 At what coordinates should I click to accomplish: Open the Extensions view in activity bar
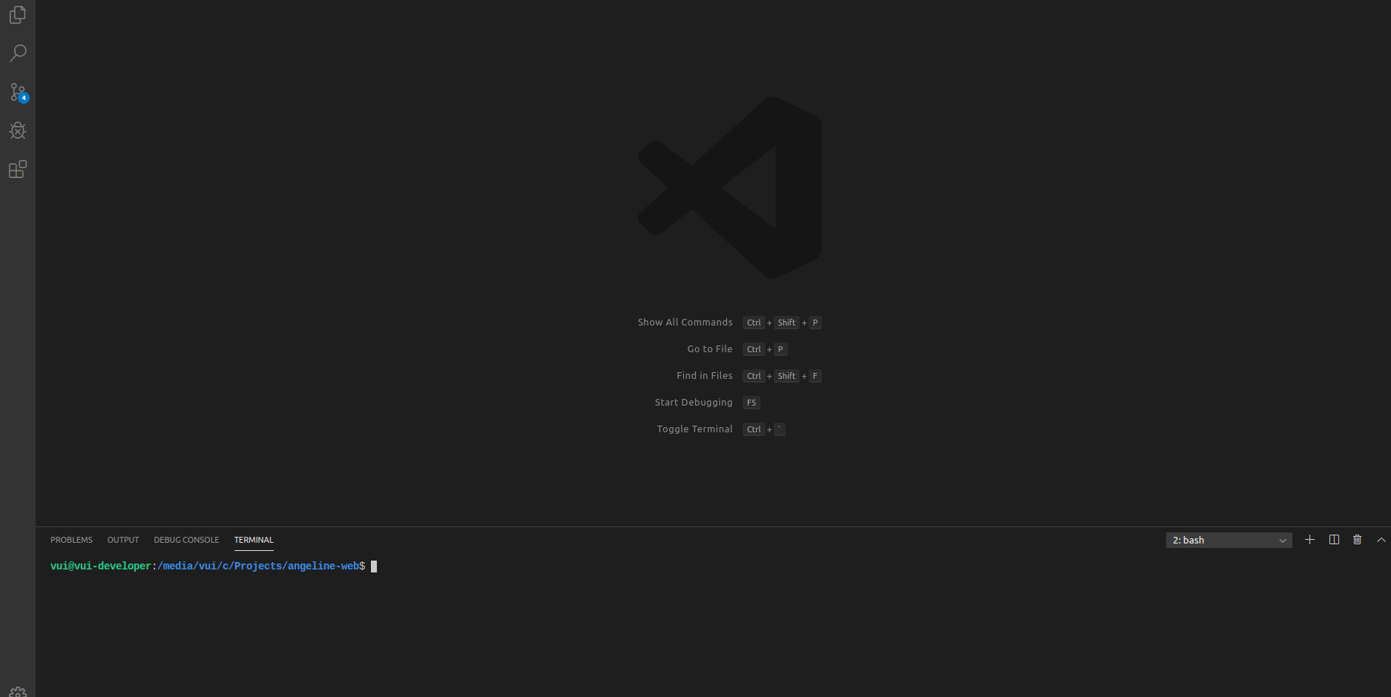18,169
